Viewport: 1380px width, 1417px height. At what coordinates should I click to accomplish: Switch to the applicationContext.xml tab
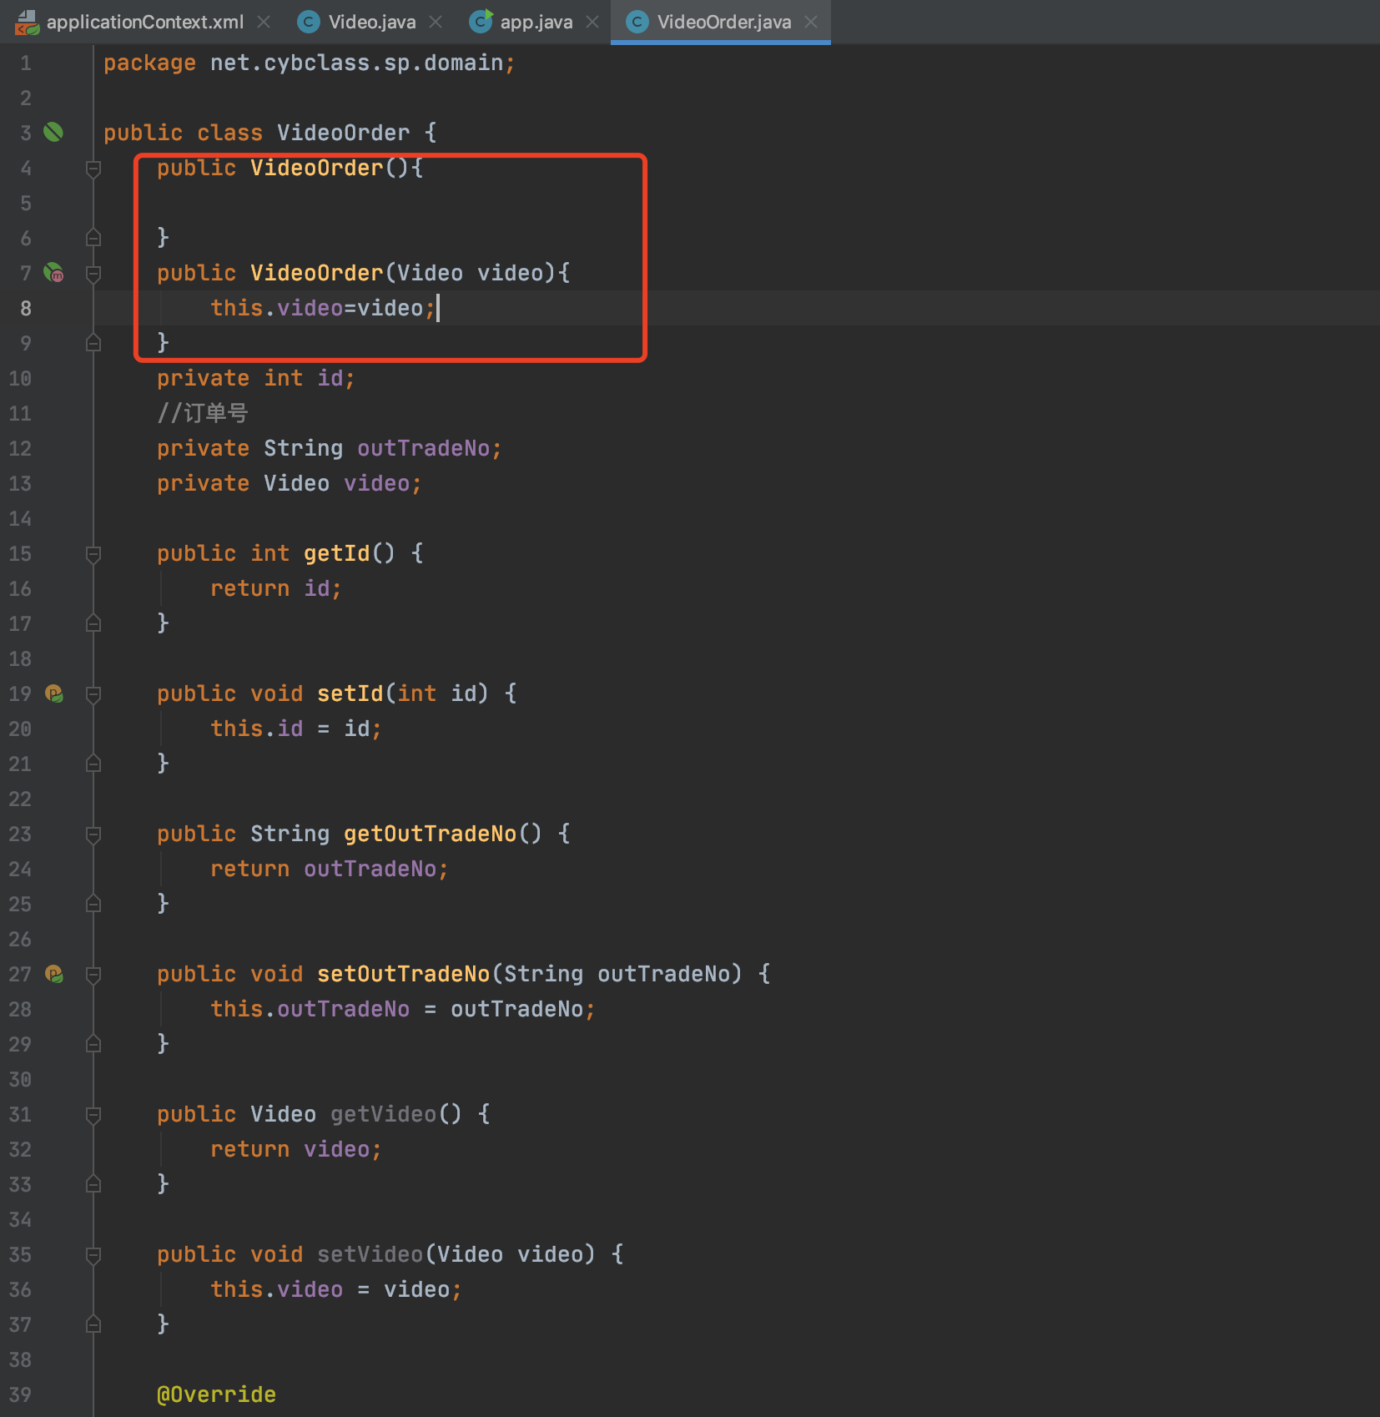[144, 23]
